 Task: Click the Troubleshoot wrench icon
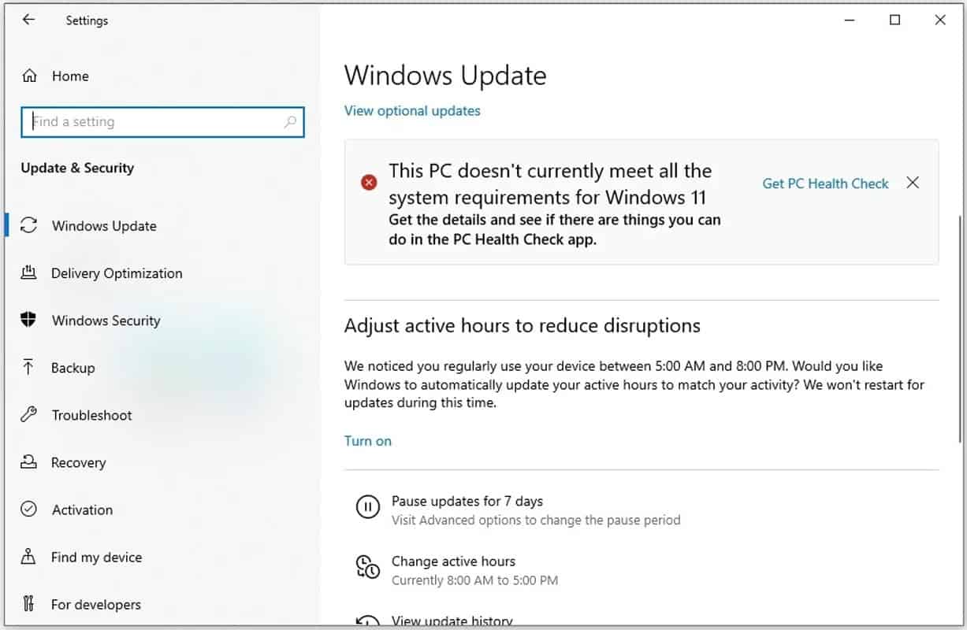(29, 414)
